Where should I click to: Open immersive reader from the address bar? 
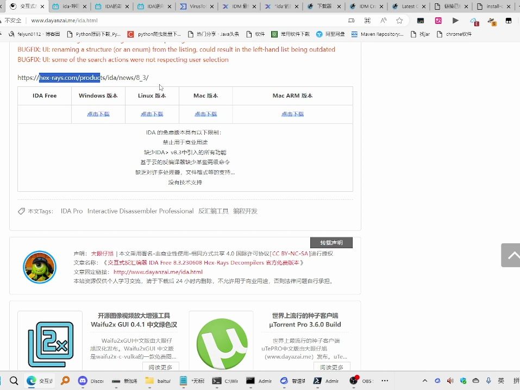pos(384,20)
